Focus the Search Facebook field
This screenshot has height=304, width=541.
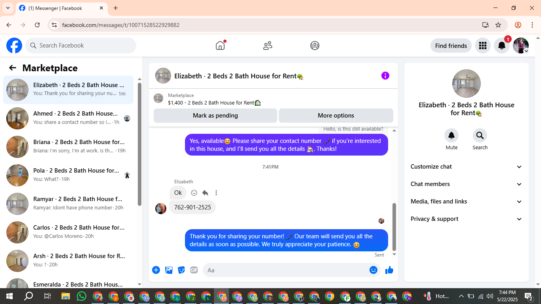pos(81,46)
